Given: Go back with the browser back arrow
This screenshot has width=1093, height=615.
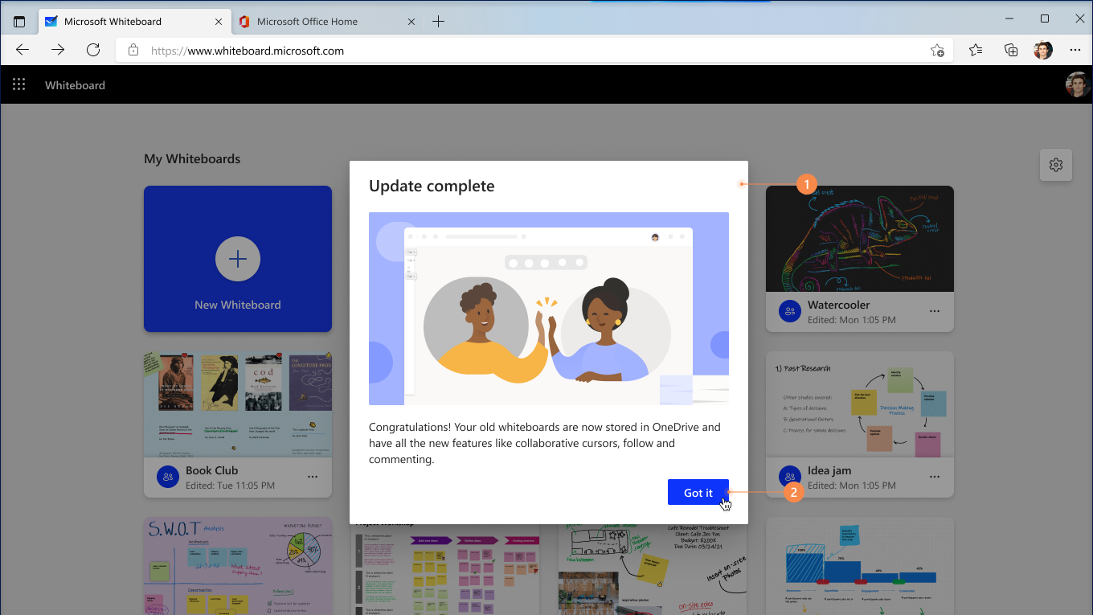Looking at the screenshot, I should (x=23, y=50).
